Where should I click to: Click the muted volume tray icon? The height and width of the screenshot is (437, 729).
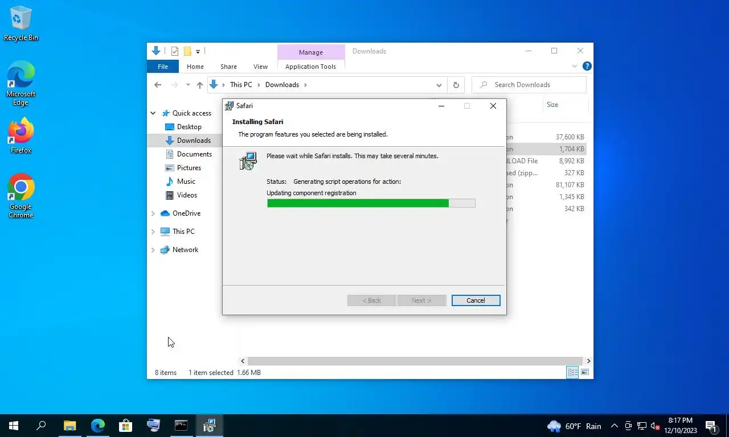655,426
